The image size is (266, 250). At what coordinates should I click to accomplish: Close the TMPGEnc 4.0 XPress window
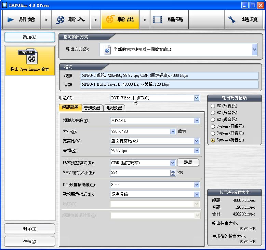pyautogui.click(x=261, y=5)
